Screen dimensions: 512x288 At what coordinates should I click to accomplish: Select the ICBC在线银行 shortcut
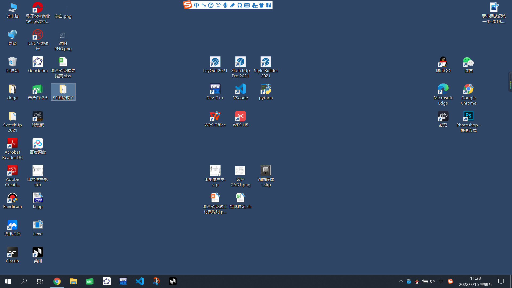coord(38,41)
